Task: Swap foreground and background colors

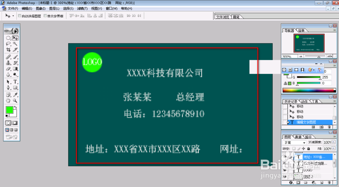Action: [15, 107]
